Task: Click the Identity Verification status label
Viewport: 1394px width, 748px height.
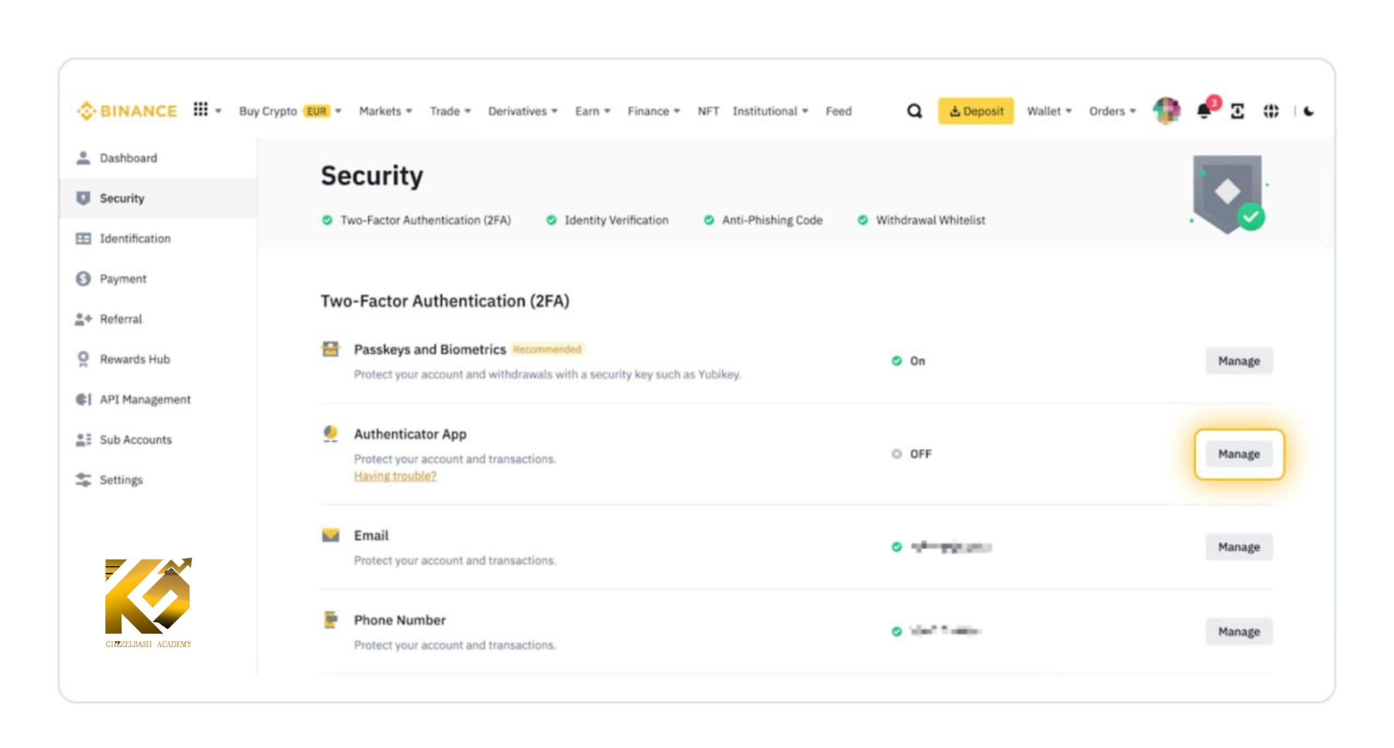Action: [616, 220]
